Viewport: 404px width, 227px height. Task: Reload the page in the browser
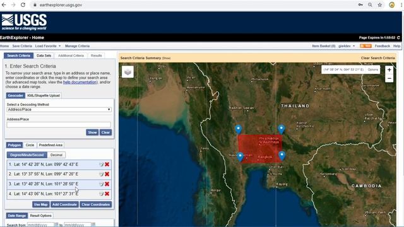tap(23, 4)
